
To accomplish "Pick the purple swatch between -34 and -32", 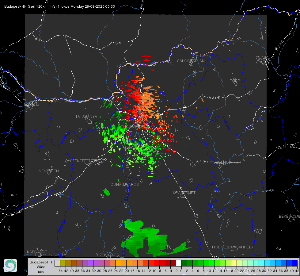I will pos(90,263).
